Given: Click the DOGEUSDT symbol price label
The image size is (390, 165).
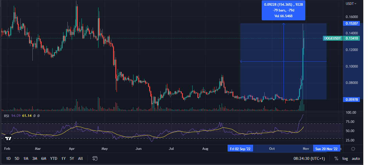Looking at the screenshot, I should point(333,38).
